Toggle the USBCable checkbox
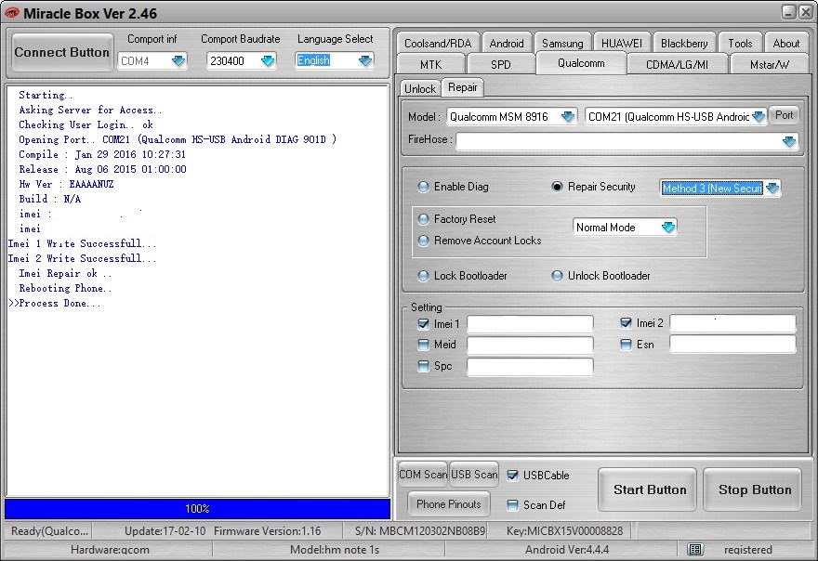The height and width of the screenshot is (561, 818). coord(513,475)
